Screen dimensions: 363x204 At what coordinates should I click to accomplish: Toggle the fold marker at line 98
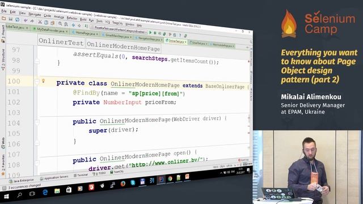pos(37,61)
